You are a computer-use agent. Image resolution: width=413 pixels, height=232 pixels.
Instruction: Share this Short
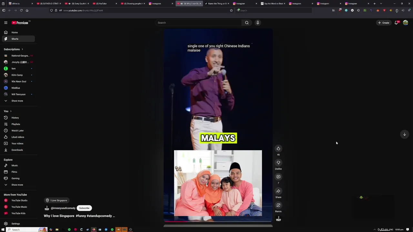278,191
